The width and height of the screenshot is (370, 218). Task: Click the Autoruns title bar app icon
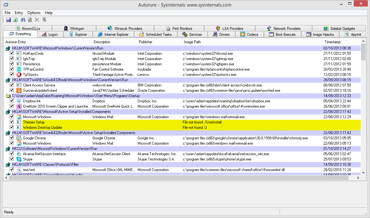point(6,5)
